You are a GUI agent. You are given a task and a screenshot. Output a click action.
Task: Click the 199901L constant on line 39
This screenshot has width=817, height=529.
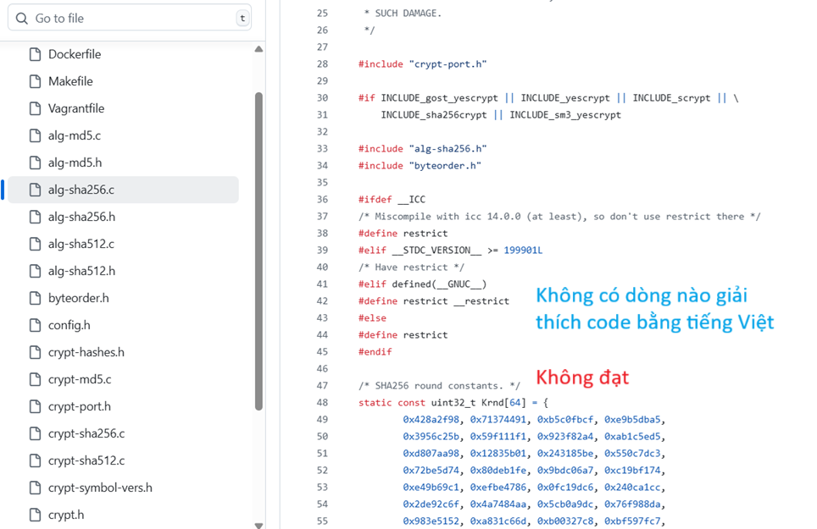(523, 251)
